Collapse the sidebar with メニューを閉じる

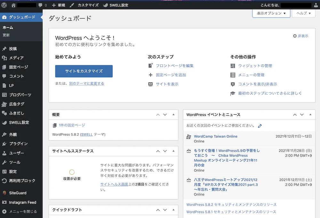(21, 212)
